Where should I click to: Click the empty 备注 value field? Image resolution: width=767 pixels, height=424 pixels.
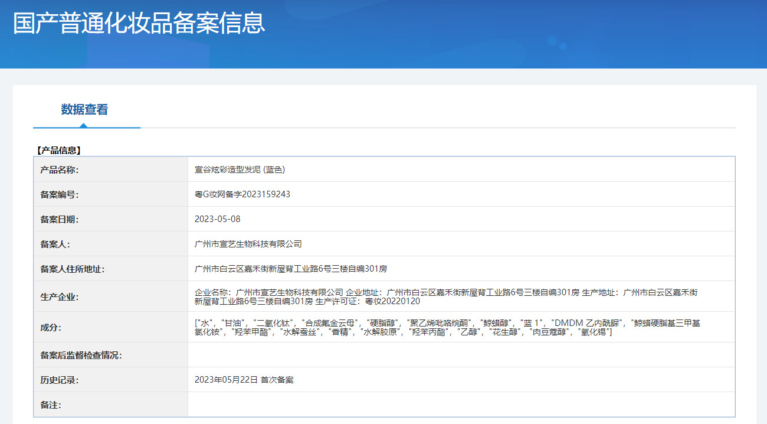tap(413, 405)
